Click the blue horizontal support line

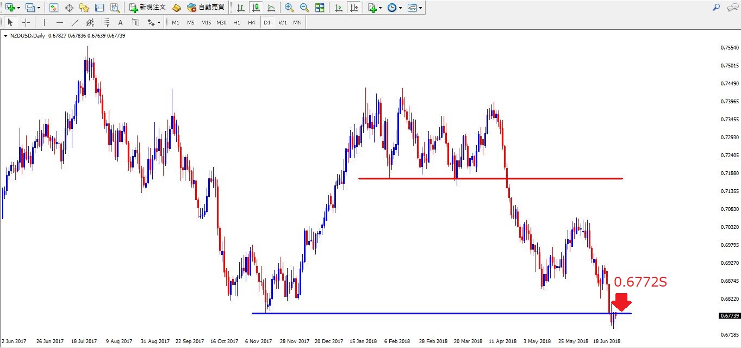point(435,313)
